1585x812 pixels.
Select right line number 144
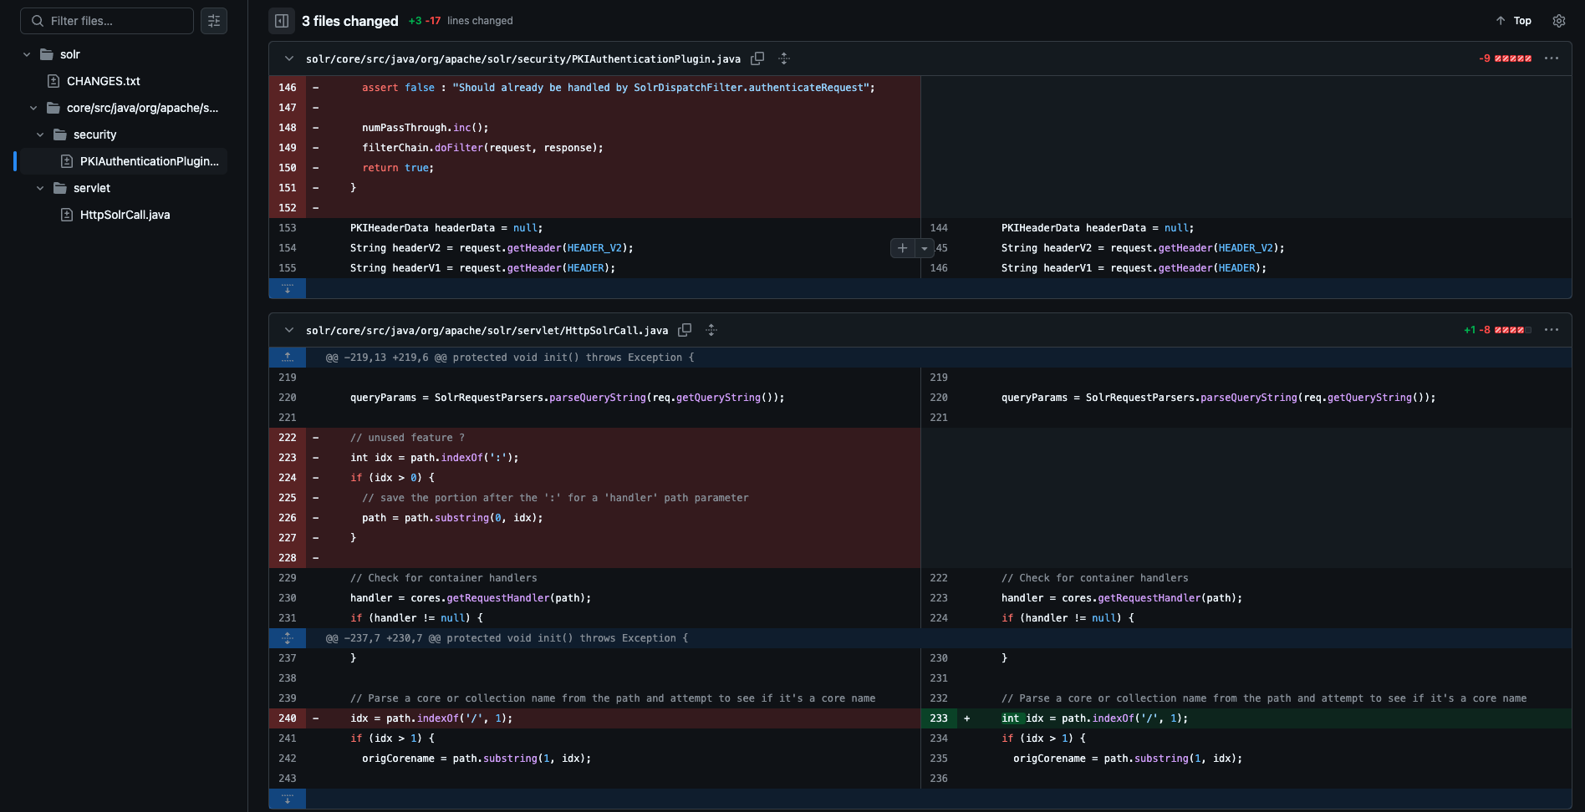[939, 228]
